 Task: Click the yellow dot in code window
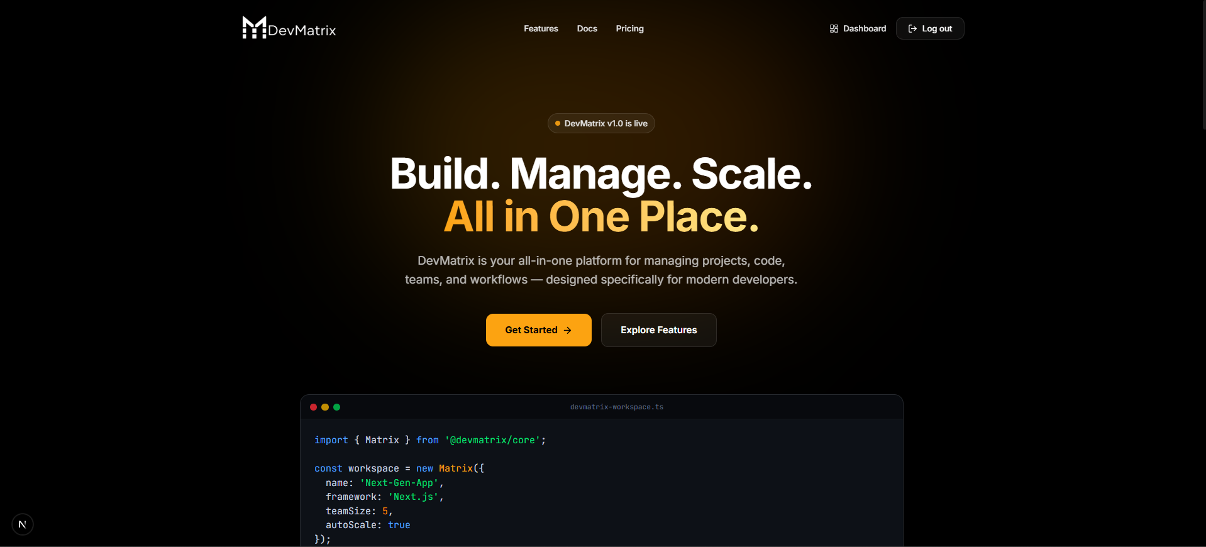coord(325,407)
